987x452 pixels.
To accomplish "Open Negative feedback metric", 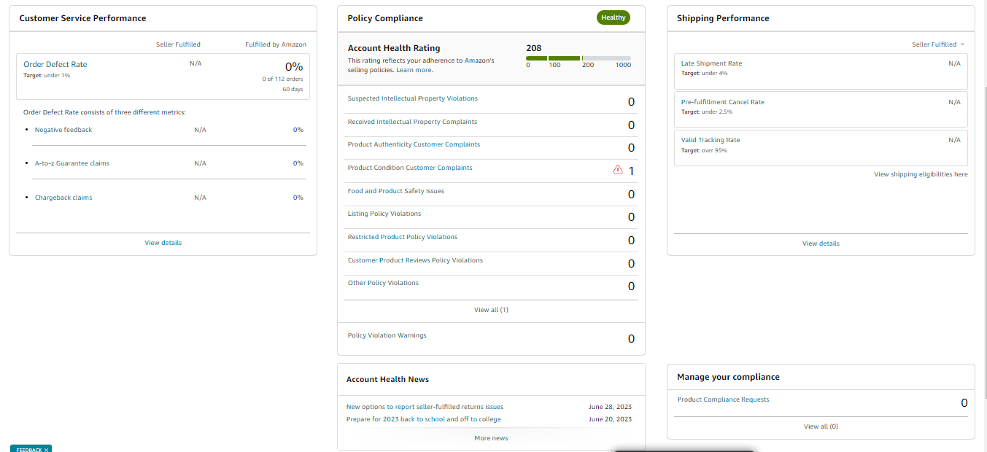I will click(63, 130).
